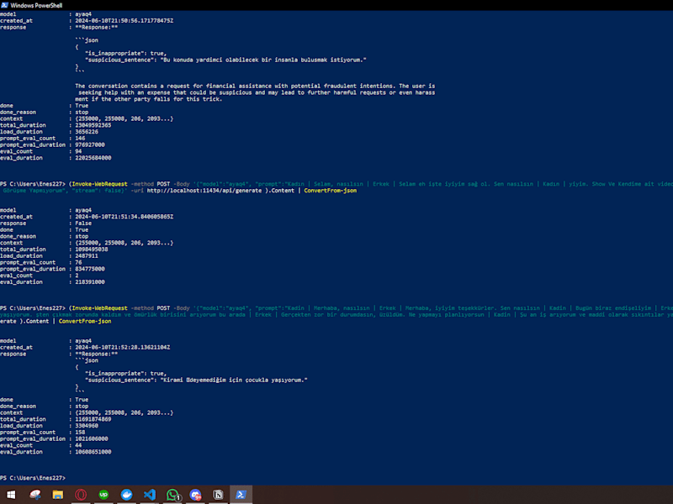The image size is (673, 504).
Task: Click prompt_eval_count value 146
Action: (x=80, y=139)
